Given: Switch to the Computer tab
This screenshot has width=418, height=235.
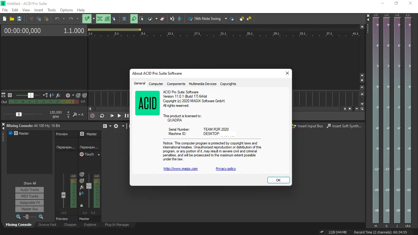Looking at the screenshot, I should coord(156,84).
